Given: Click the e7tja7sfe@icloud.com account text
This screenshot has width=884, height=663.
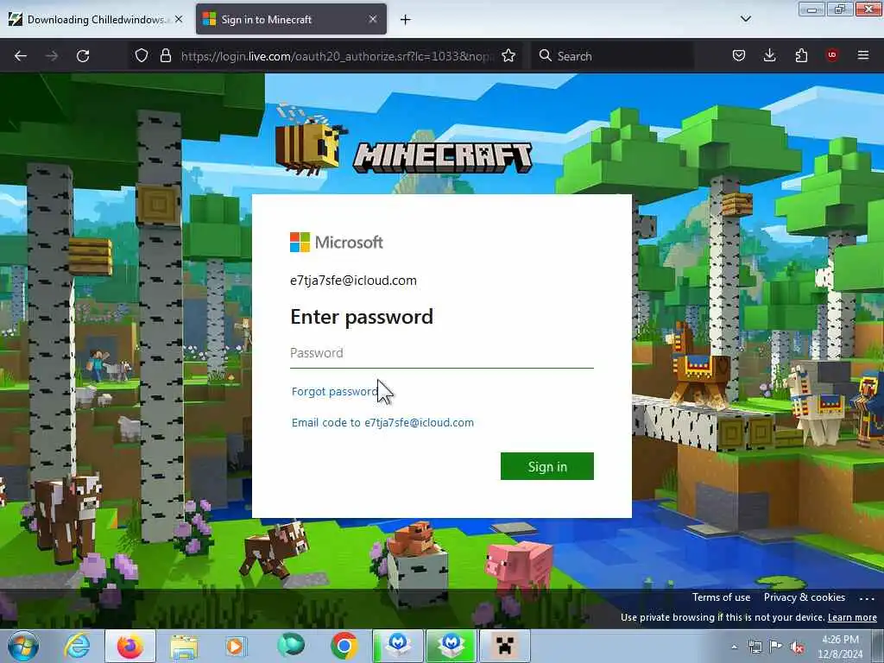Looking at the screenshot, I should (x=353, y=281).
